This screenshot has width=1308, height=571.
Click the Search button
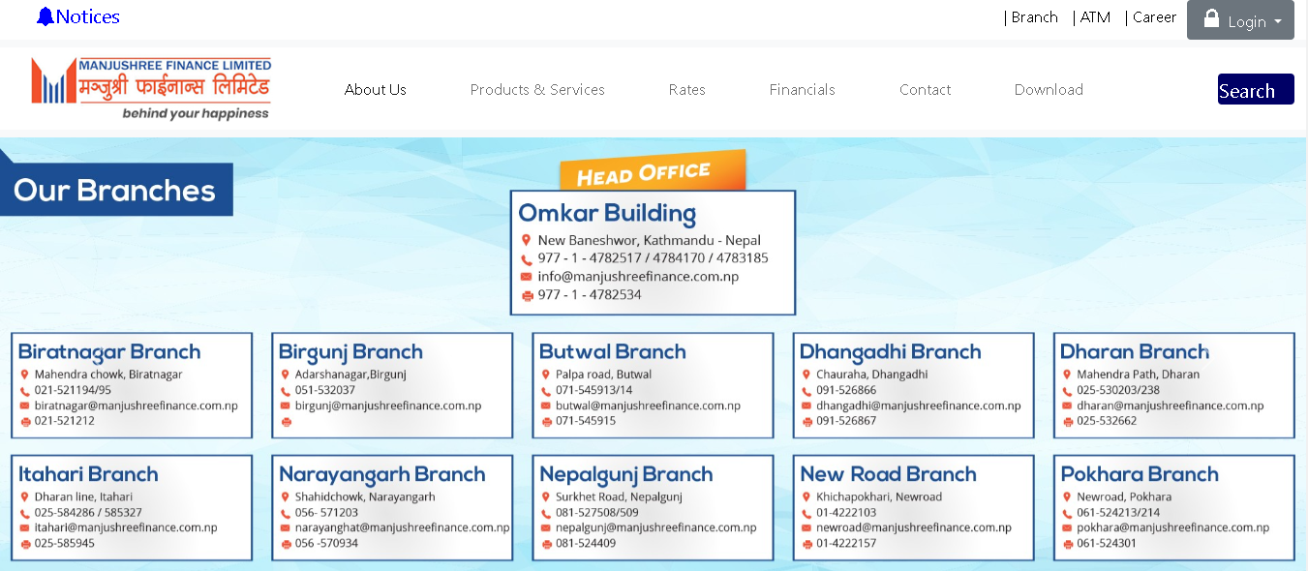click(1256, 89)
